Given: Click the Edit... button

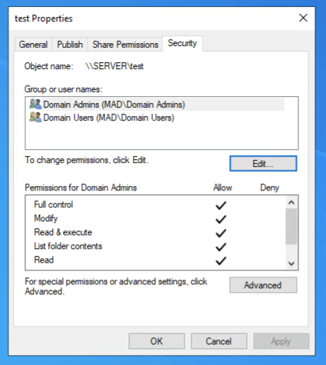Looking at the screenshot, I should [263, 164].
